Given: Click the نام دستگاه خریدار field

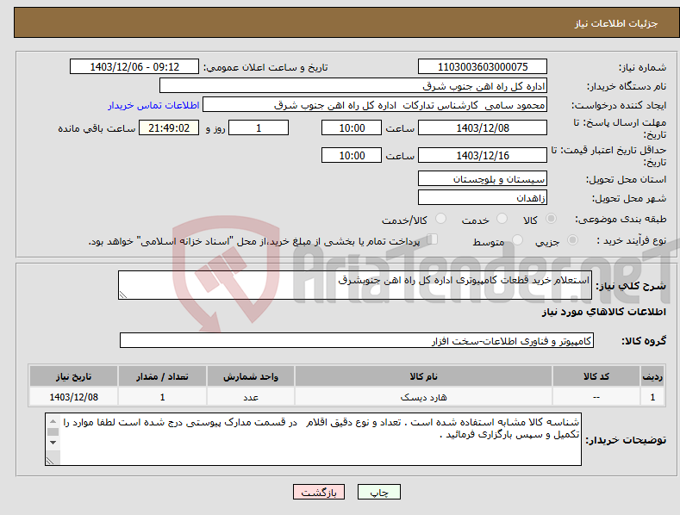Looking at the screenshot, I should (353, 86).
